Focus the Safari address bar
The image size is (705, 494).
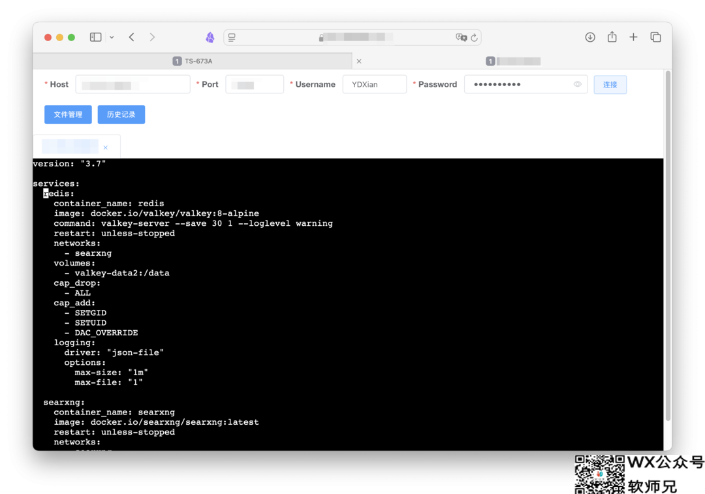click(x=352, y=37)
